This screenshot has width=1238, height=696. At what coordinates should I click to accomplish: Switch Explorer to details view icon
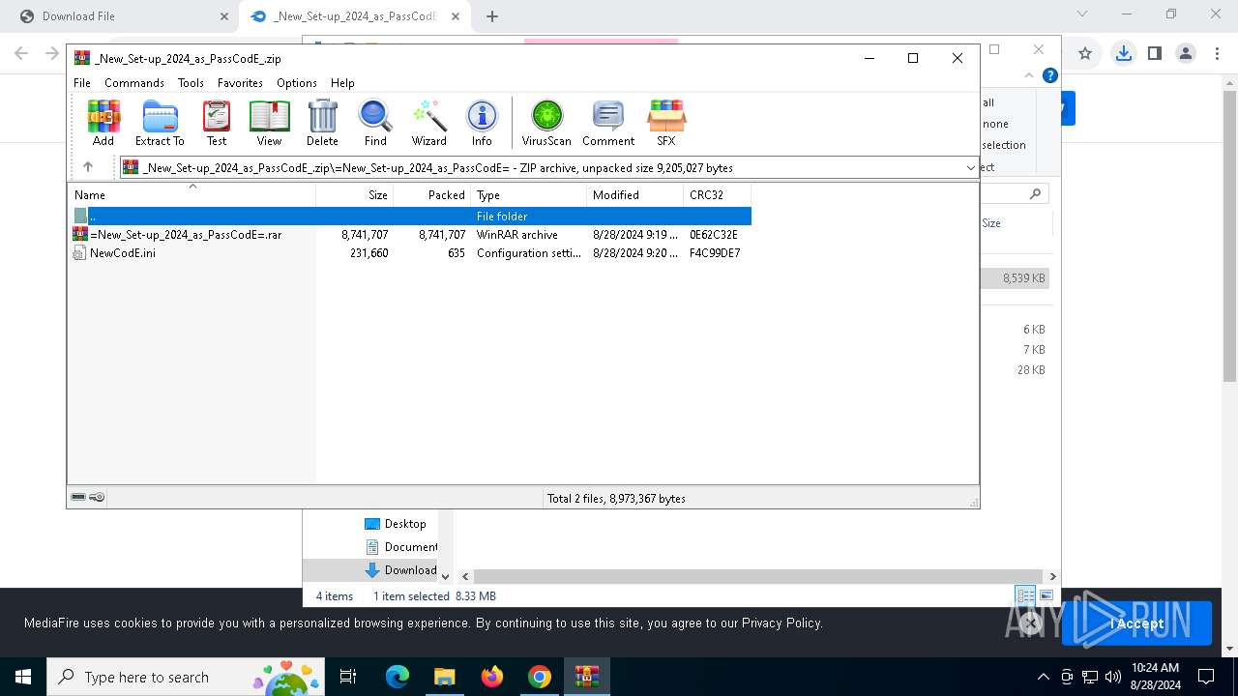(x=1025, y=595)
